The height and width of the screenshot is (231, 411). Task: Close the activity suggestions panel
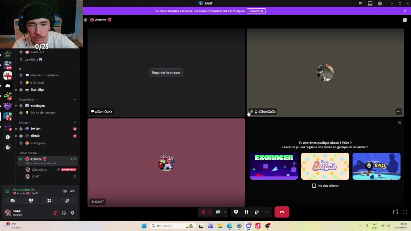[x=399, y=123]
